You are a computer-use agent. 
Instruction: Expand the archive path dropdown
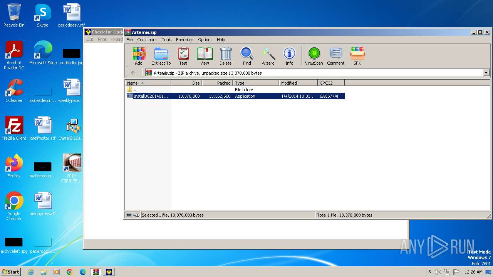[x=486, y=73]
